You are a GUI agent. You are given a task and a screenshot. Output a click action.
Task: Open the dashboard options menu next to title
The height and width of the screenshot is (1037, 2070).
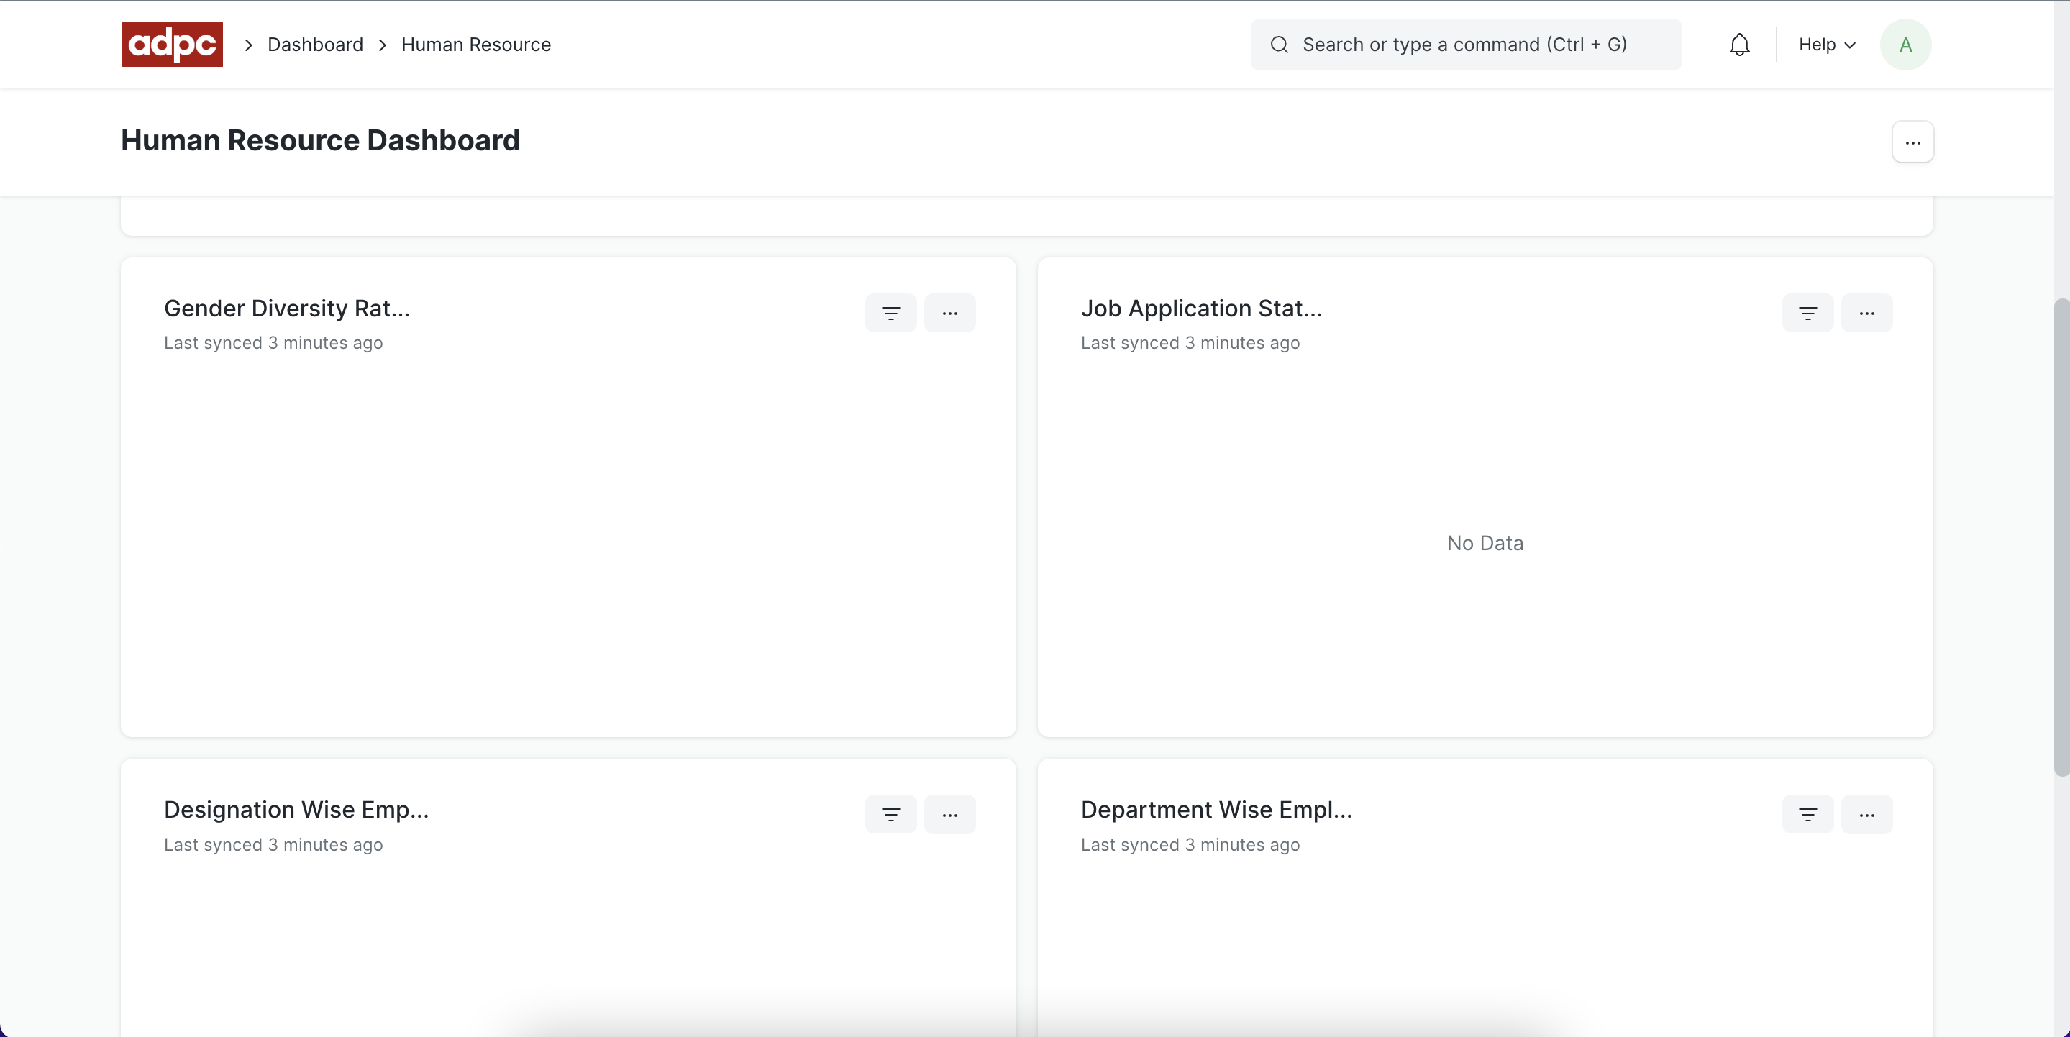click(1912, 142)
